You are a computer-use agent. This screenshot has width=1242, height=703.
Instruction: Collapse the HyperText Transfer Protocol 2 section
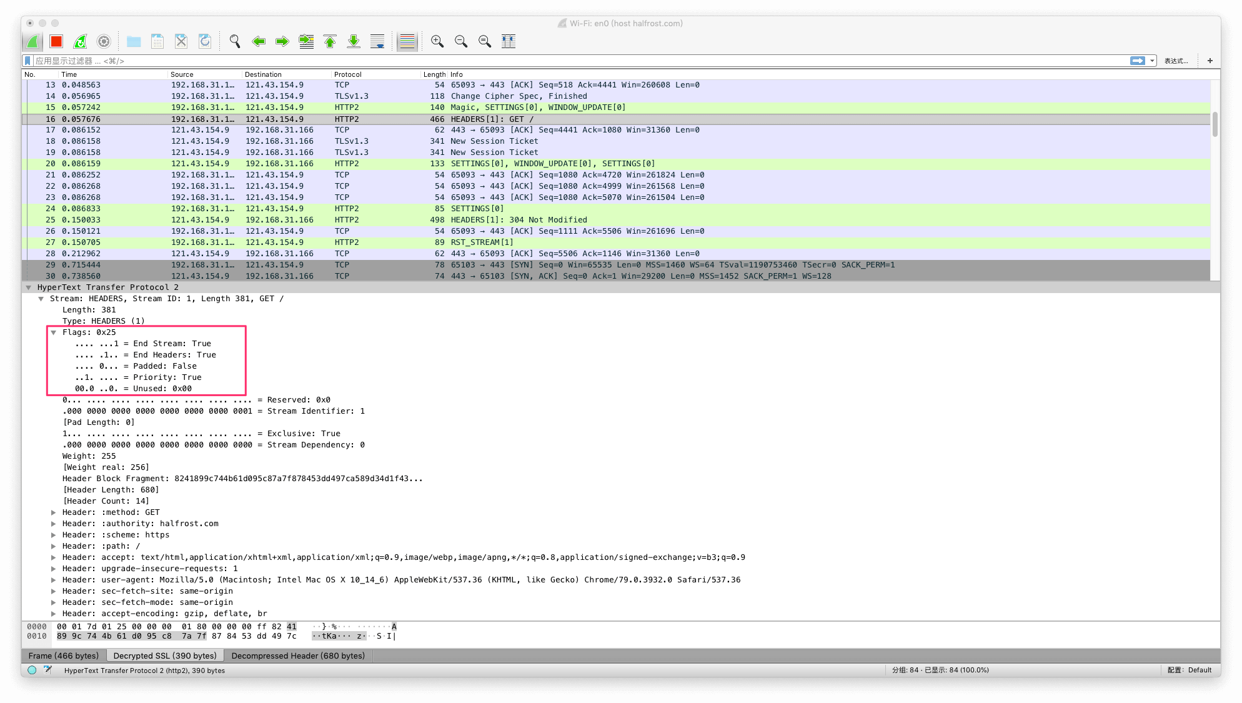pos(28,287)
